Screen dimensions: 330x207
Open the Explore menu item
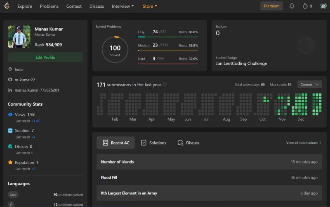point(25,6)
